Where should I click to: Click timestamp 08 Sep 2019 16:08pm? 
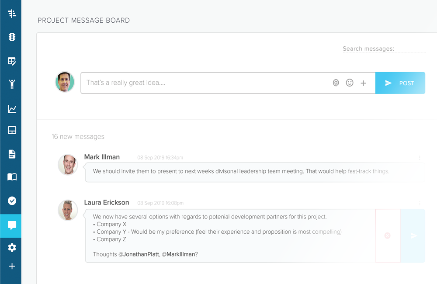[160, 203]
